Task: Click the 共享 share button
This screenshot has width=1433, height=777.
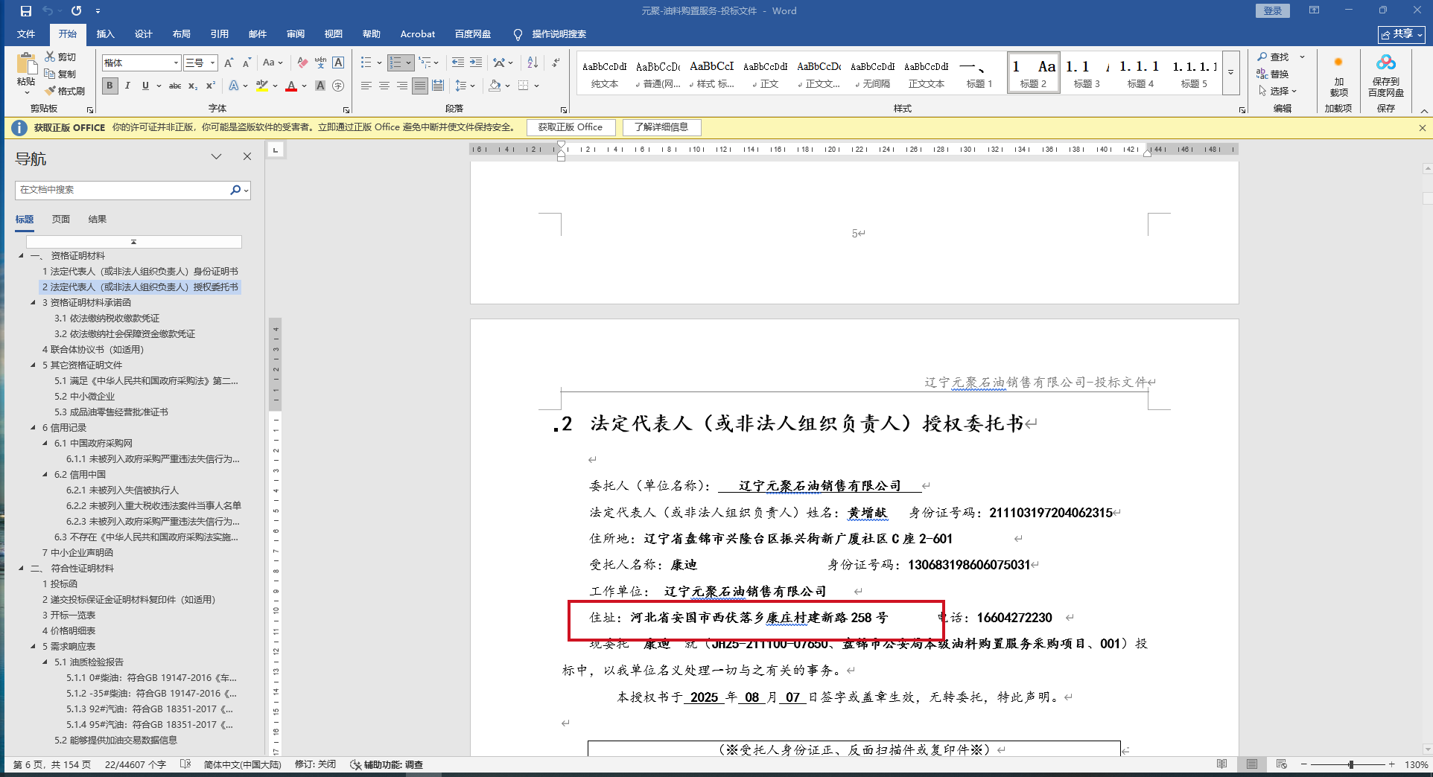Action: [x=1402, y=34]
